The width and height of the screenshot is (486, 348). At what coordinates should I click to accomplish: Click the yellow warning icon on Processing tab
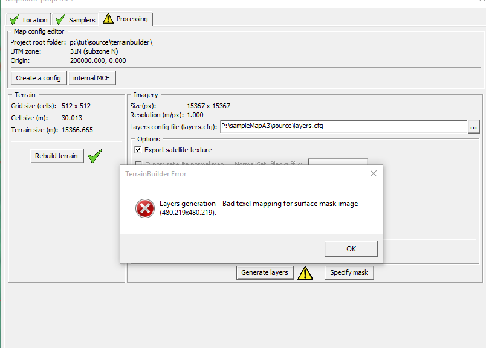coord(108,19)
